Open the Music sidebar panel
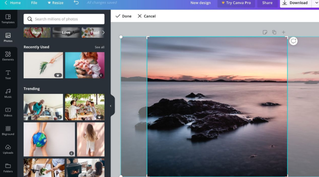 (8, 93)
